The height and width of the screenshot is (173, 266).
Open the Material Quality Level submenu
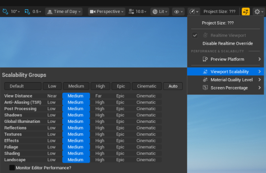pyautogui.click(x=226, y=80)
